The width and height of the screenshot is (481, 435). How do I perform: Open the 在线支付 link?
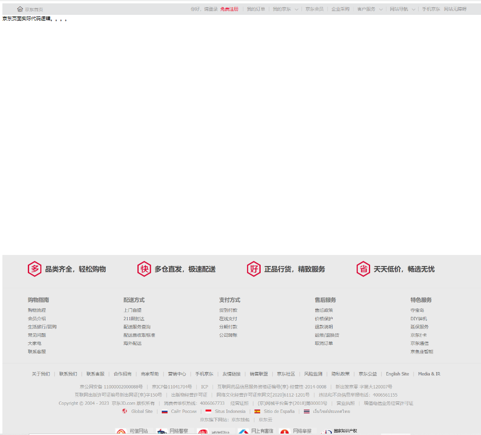tap(228, 318)
